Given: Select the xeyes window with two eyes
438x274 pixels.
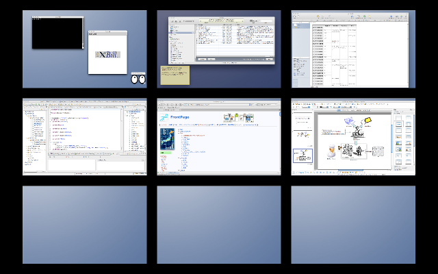Looking at the screenshot, I should click(x=138, y=78).
